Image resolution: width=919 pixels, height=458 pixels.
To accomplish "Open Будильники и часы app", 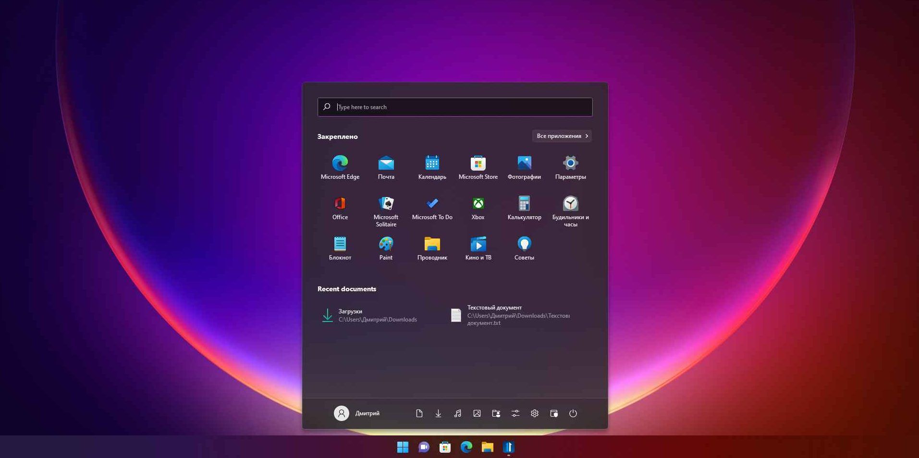I will pos(570,210).
